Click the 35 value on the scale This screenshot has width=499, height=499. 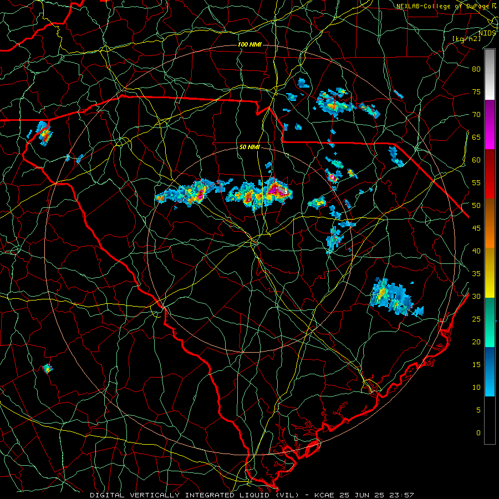[476, 274]
